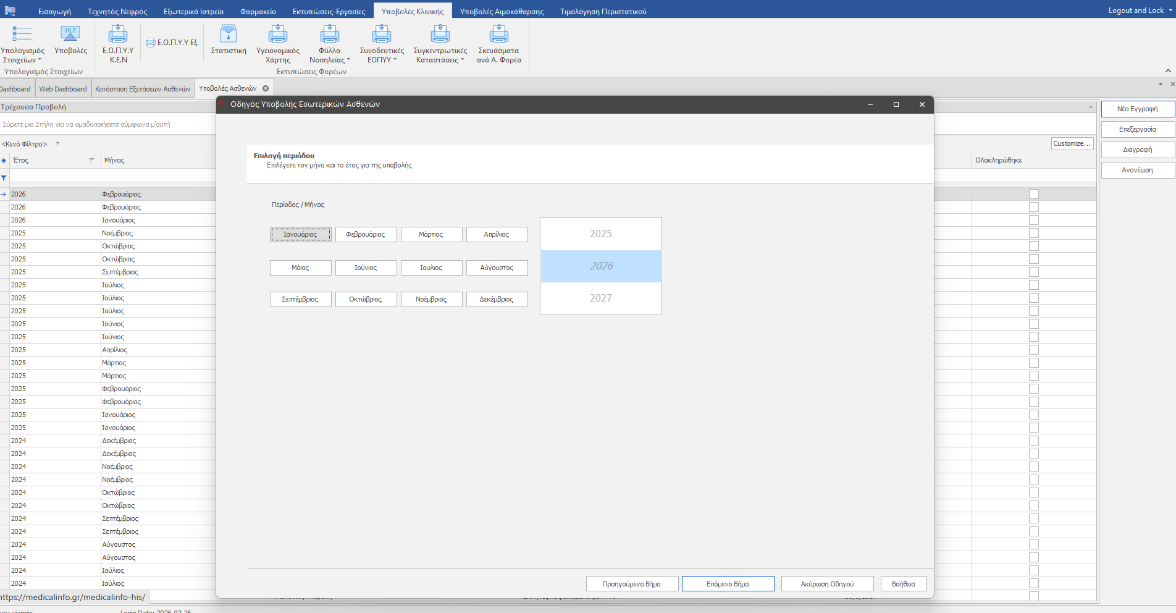This screenshot has height=613, width=1176.
Task: Click the filter funnel icon next to <Κενό Φίλτρο>
Action: click(x=57, y=144)
